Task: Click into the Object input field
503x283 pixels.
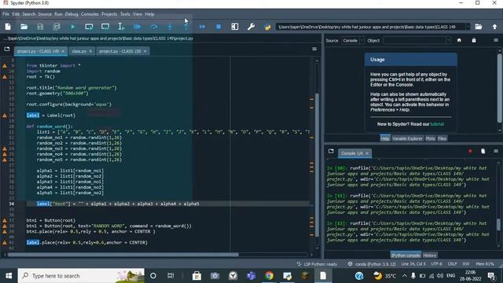Action: (x=414, y=40)
